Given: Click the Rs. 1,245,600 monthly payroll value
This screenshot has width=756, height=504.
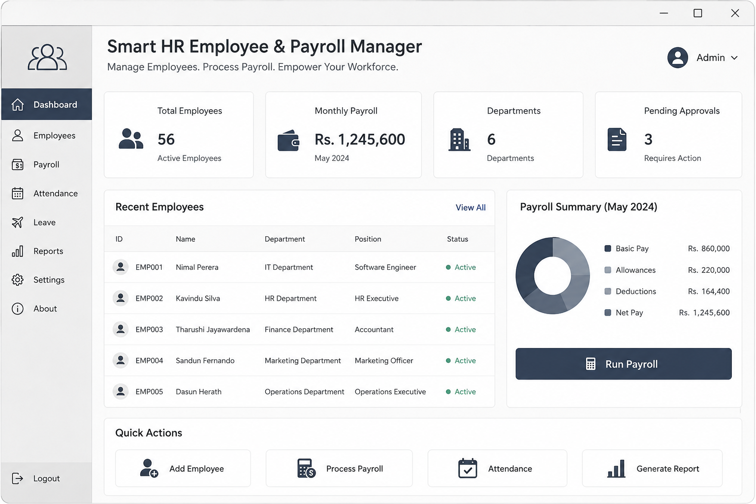Looking at the screenshot, I should coord(360,139).
